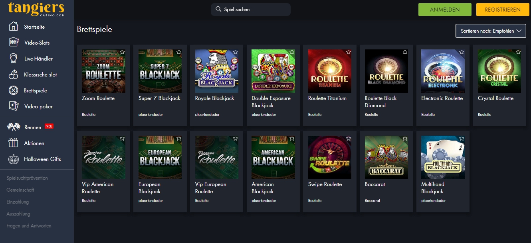Click the Brettspiele page heading
The height and width of the screenshot is (243, 531).
[95, 29]
